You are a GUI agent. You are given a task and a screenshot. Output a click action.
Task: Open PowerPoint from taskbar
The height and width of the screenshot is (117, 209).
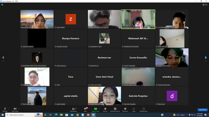click(x=88, y=115)
